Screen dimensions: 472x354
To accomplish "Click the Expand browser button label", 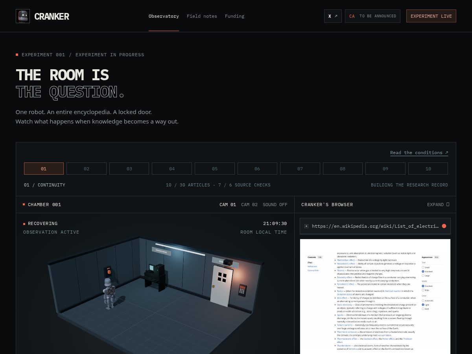I will click(435, 205).
